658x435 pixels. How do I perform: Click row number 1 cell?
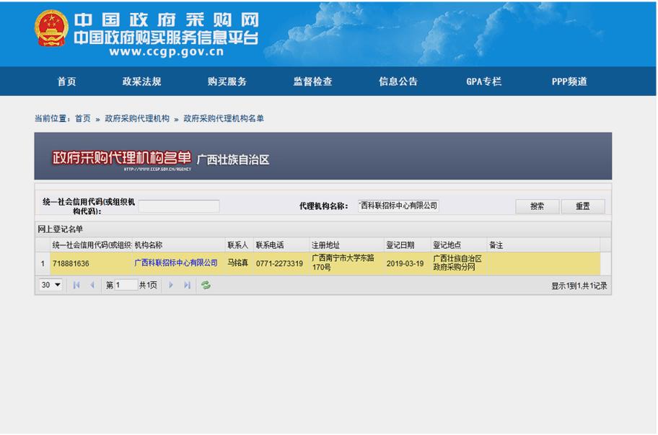tap(43, 264)
